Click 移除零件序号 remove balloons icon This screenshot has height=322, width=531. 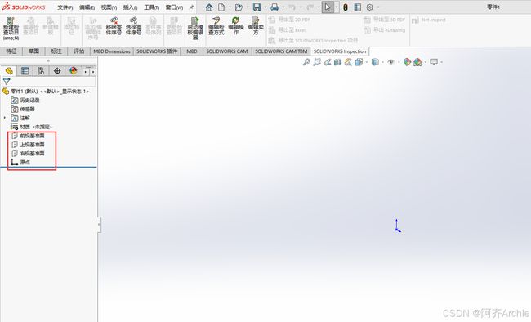click(x=114, y=26)
